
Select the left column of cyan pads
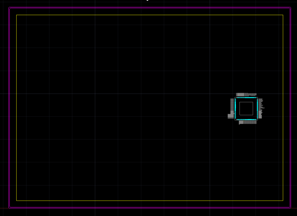click(235, 109)
